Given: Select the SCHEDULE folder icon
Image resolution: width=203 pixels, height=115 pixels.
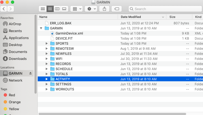Looking at the screenshot, I should click(x=52, y=69).
